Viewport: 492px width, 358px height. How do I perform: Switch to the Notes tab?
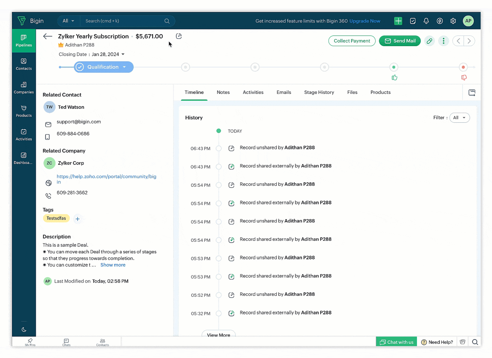point(223,92)
